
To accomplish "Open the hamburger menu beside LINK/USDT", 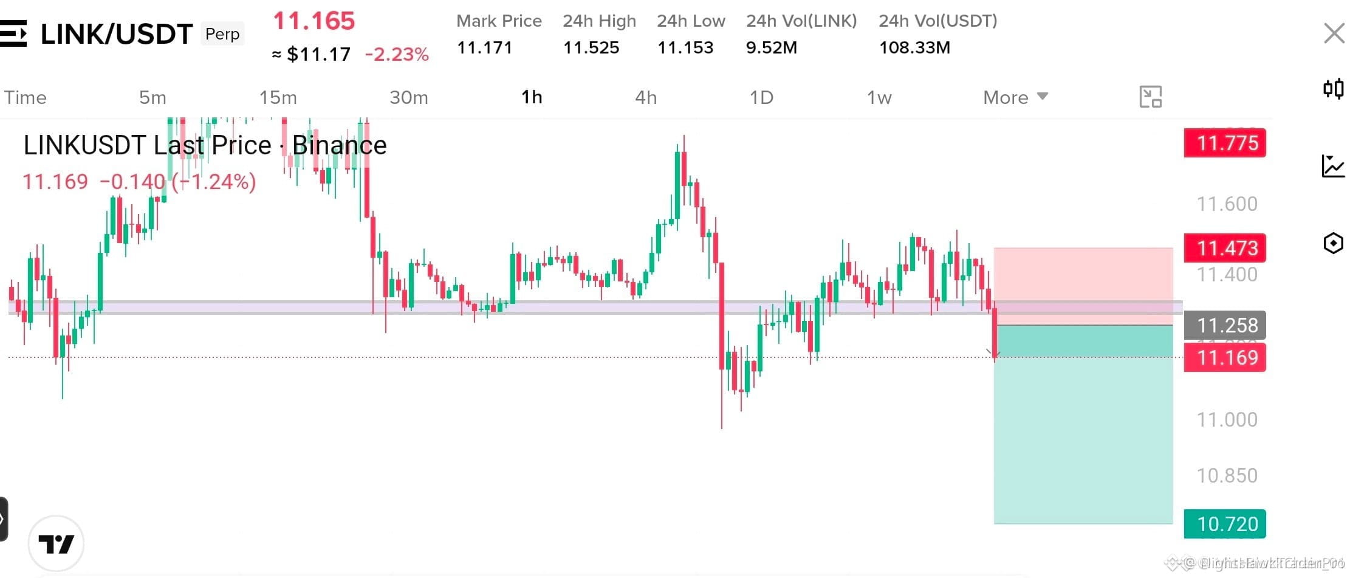I will (13, 33).
